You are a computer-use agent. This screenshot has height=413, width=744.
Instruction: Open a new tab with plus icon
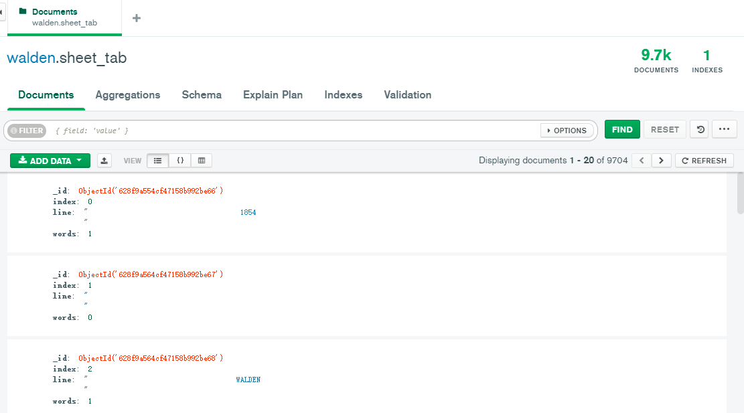pyautogui.click(x=137, y=18)
